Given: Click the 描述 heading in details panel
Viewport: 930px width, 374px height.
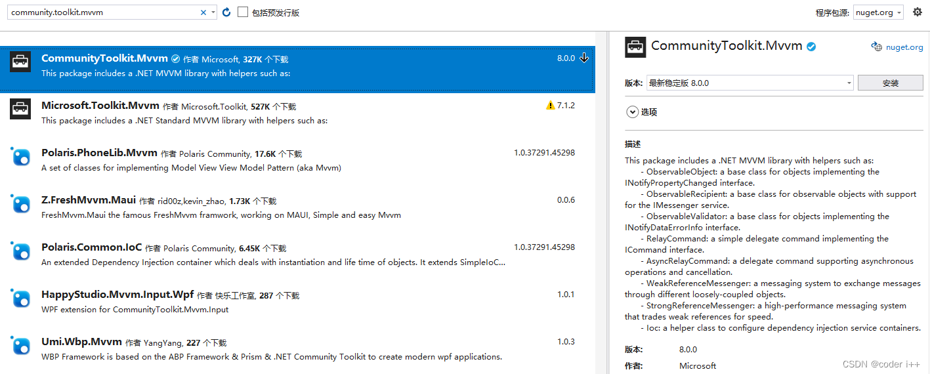Looking at the screenshot, I should [633, 144].
